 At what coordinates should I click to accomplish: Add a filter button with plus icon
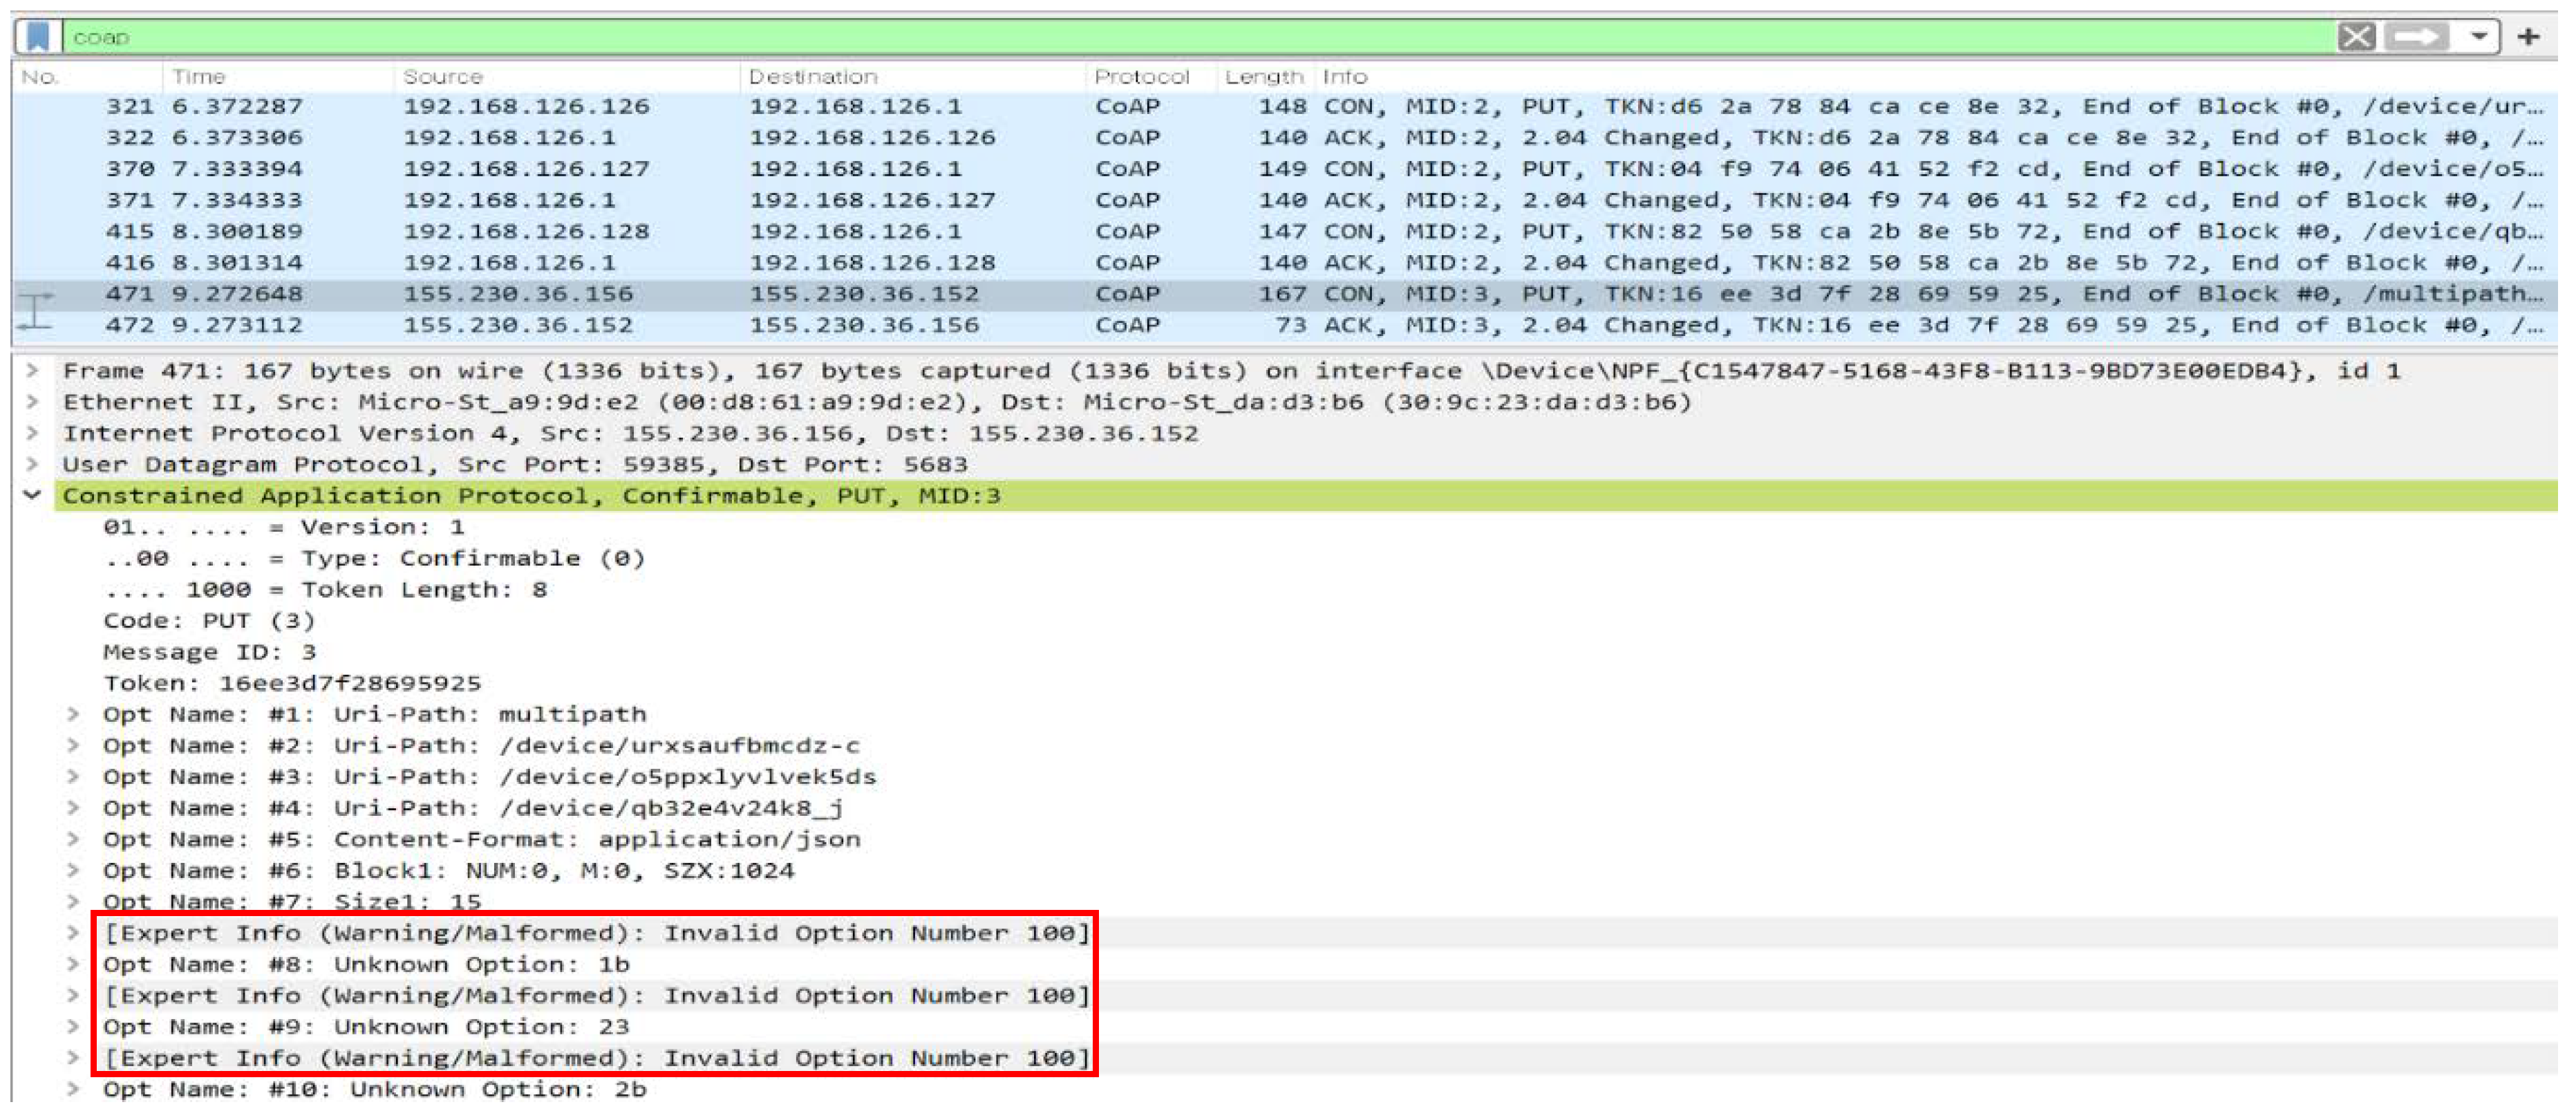[2529, 37]
